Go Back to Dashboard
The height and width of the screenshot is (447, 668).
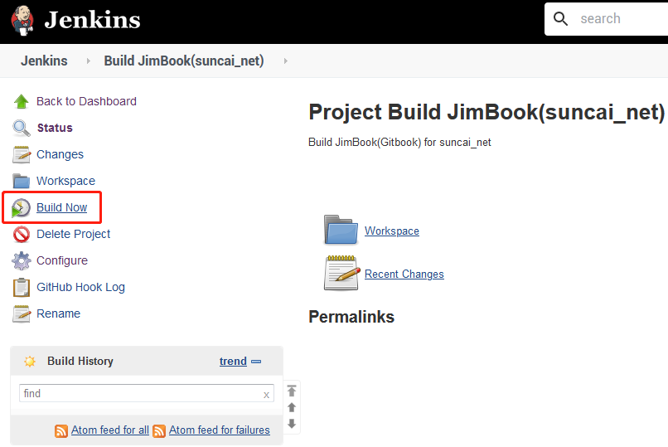[x=86, y=101]
